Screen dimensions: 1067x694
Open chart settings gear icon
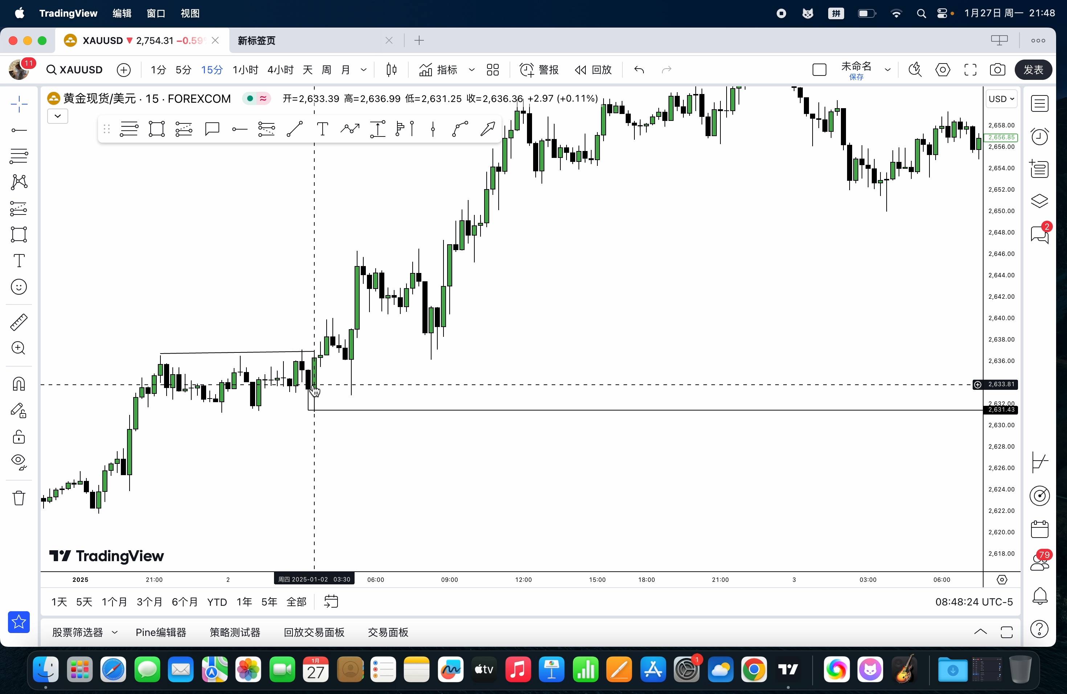click(x=943, y=69)
